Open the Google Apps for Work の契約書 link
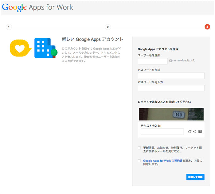Screen dimensions: 215x194 pos(163,160)
